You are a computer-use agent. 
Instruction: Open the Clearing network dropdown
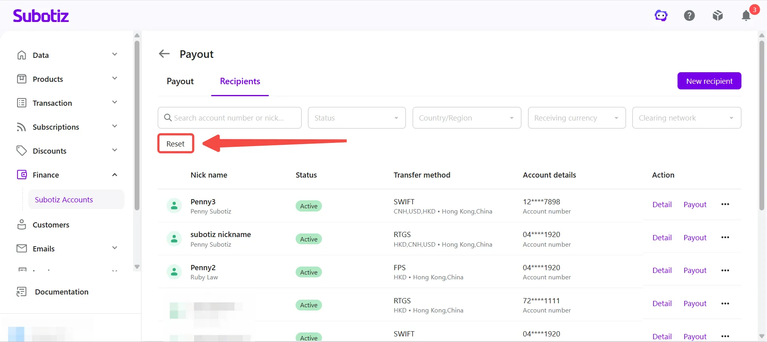coord(687,118)
